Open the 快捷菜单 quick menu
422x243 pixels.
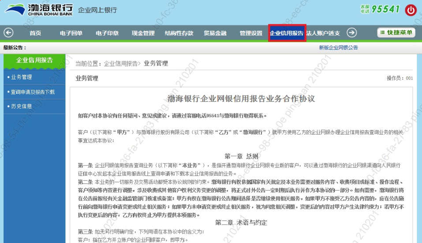coord(396,33)
